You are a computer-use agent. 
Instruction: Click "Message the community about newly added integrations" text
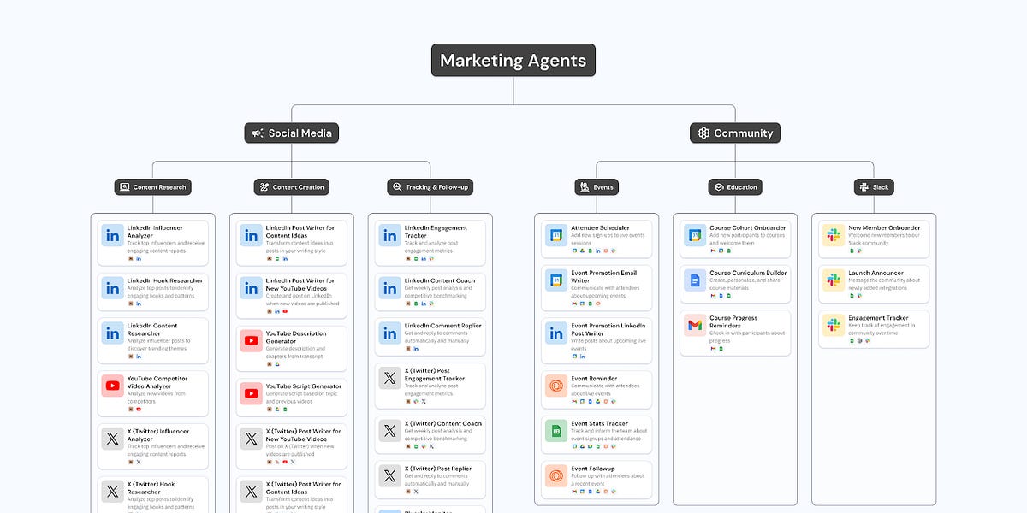(884, 284)
